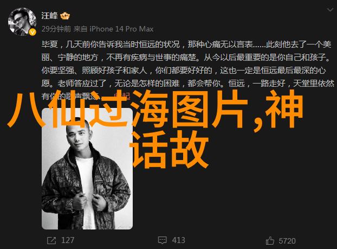This screenshot has height=249, width=337.
Task: Click the 来自 label before device name
Action: click(x=80, y=29)
